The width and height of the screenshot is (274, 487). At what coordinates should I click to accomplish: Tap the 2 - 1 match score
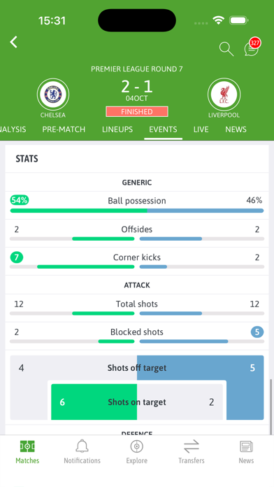click(x=137, y=86)
